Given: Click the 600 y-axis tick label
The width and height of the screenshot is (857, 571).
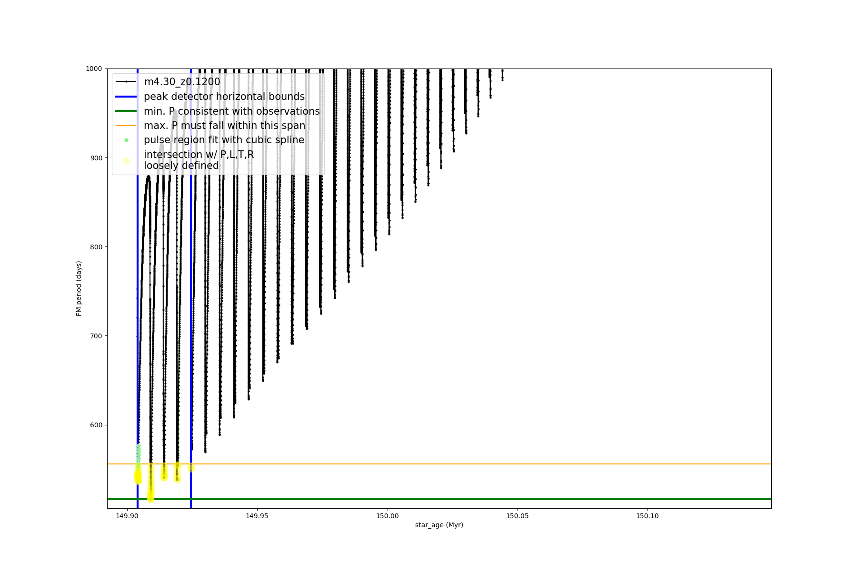Looking at the screenshot, I should tap(97, 425).
